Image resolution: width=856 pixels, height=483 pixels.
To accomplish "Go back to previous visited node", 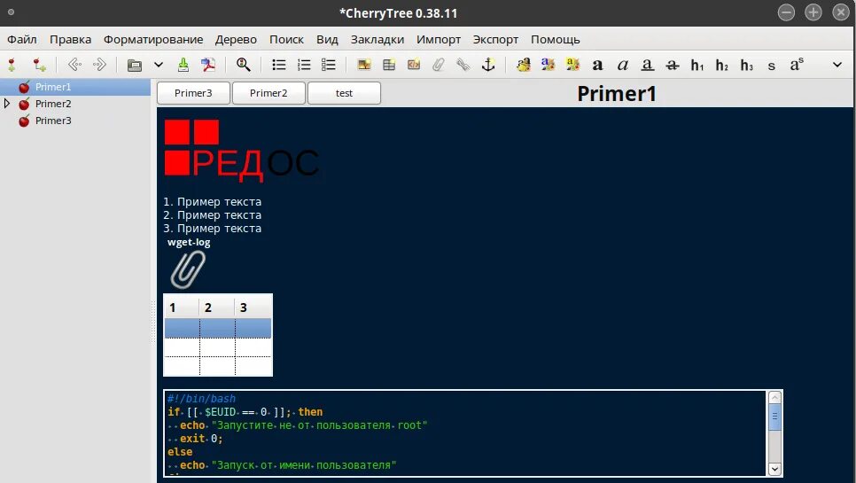I will [74, 65].
